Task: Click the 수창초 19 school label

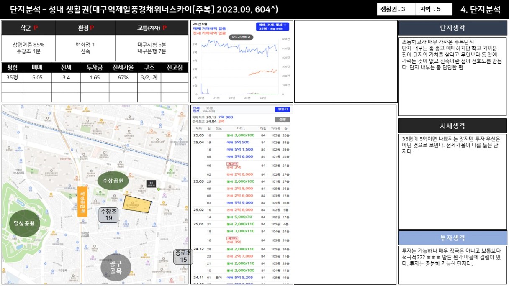Action: 108,215
